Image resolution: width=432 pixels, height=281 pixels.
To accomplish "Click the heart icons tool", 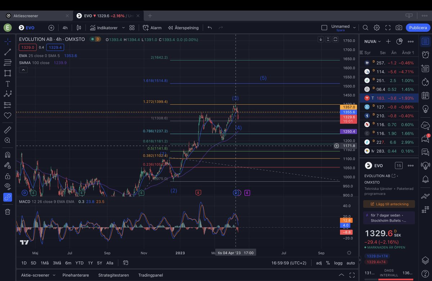I will pos(8,115).
